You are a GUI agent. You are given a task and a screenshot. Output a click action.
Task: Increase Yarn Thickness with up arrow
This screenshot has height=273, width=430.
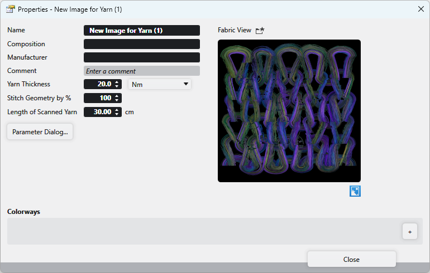pyautogui.click(x=117, y=82)
